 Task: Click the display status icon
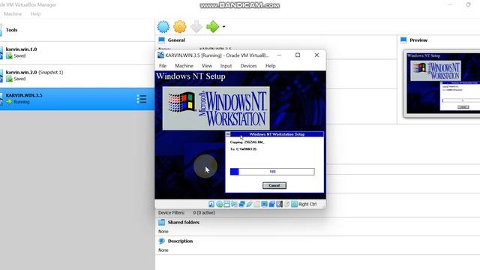point(264,204)
